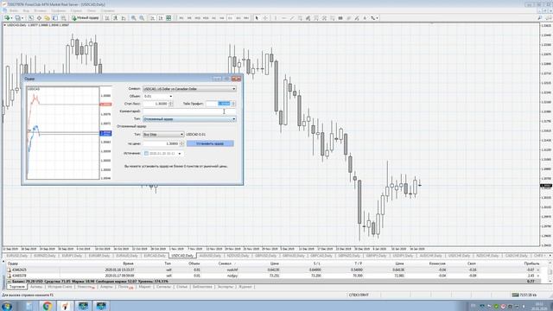Select the MN timeframe button
553x311 pixels.
(246, 18)
